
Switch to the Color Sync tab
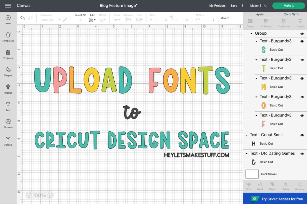pos(291,14)
